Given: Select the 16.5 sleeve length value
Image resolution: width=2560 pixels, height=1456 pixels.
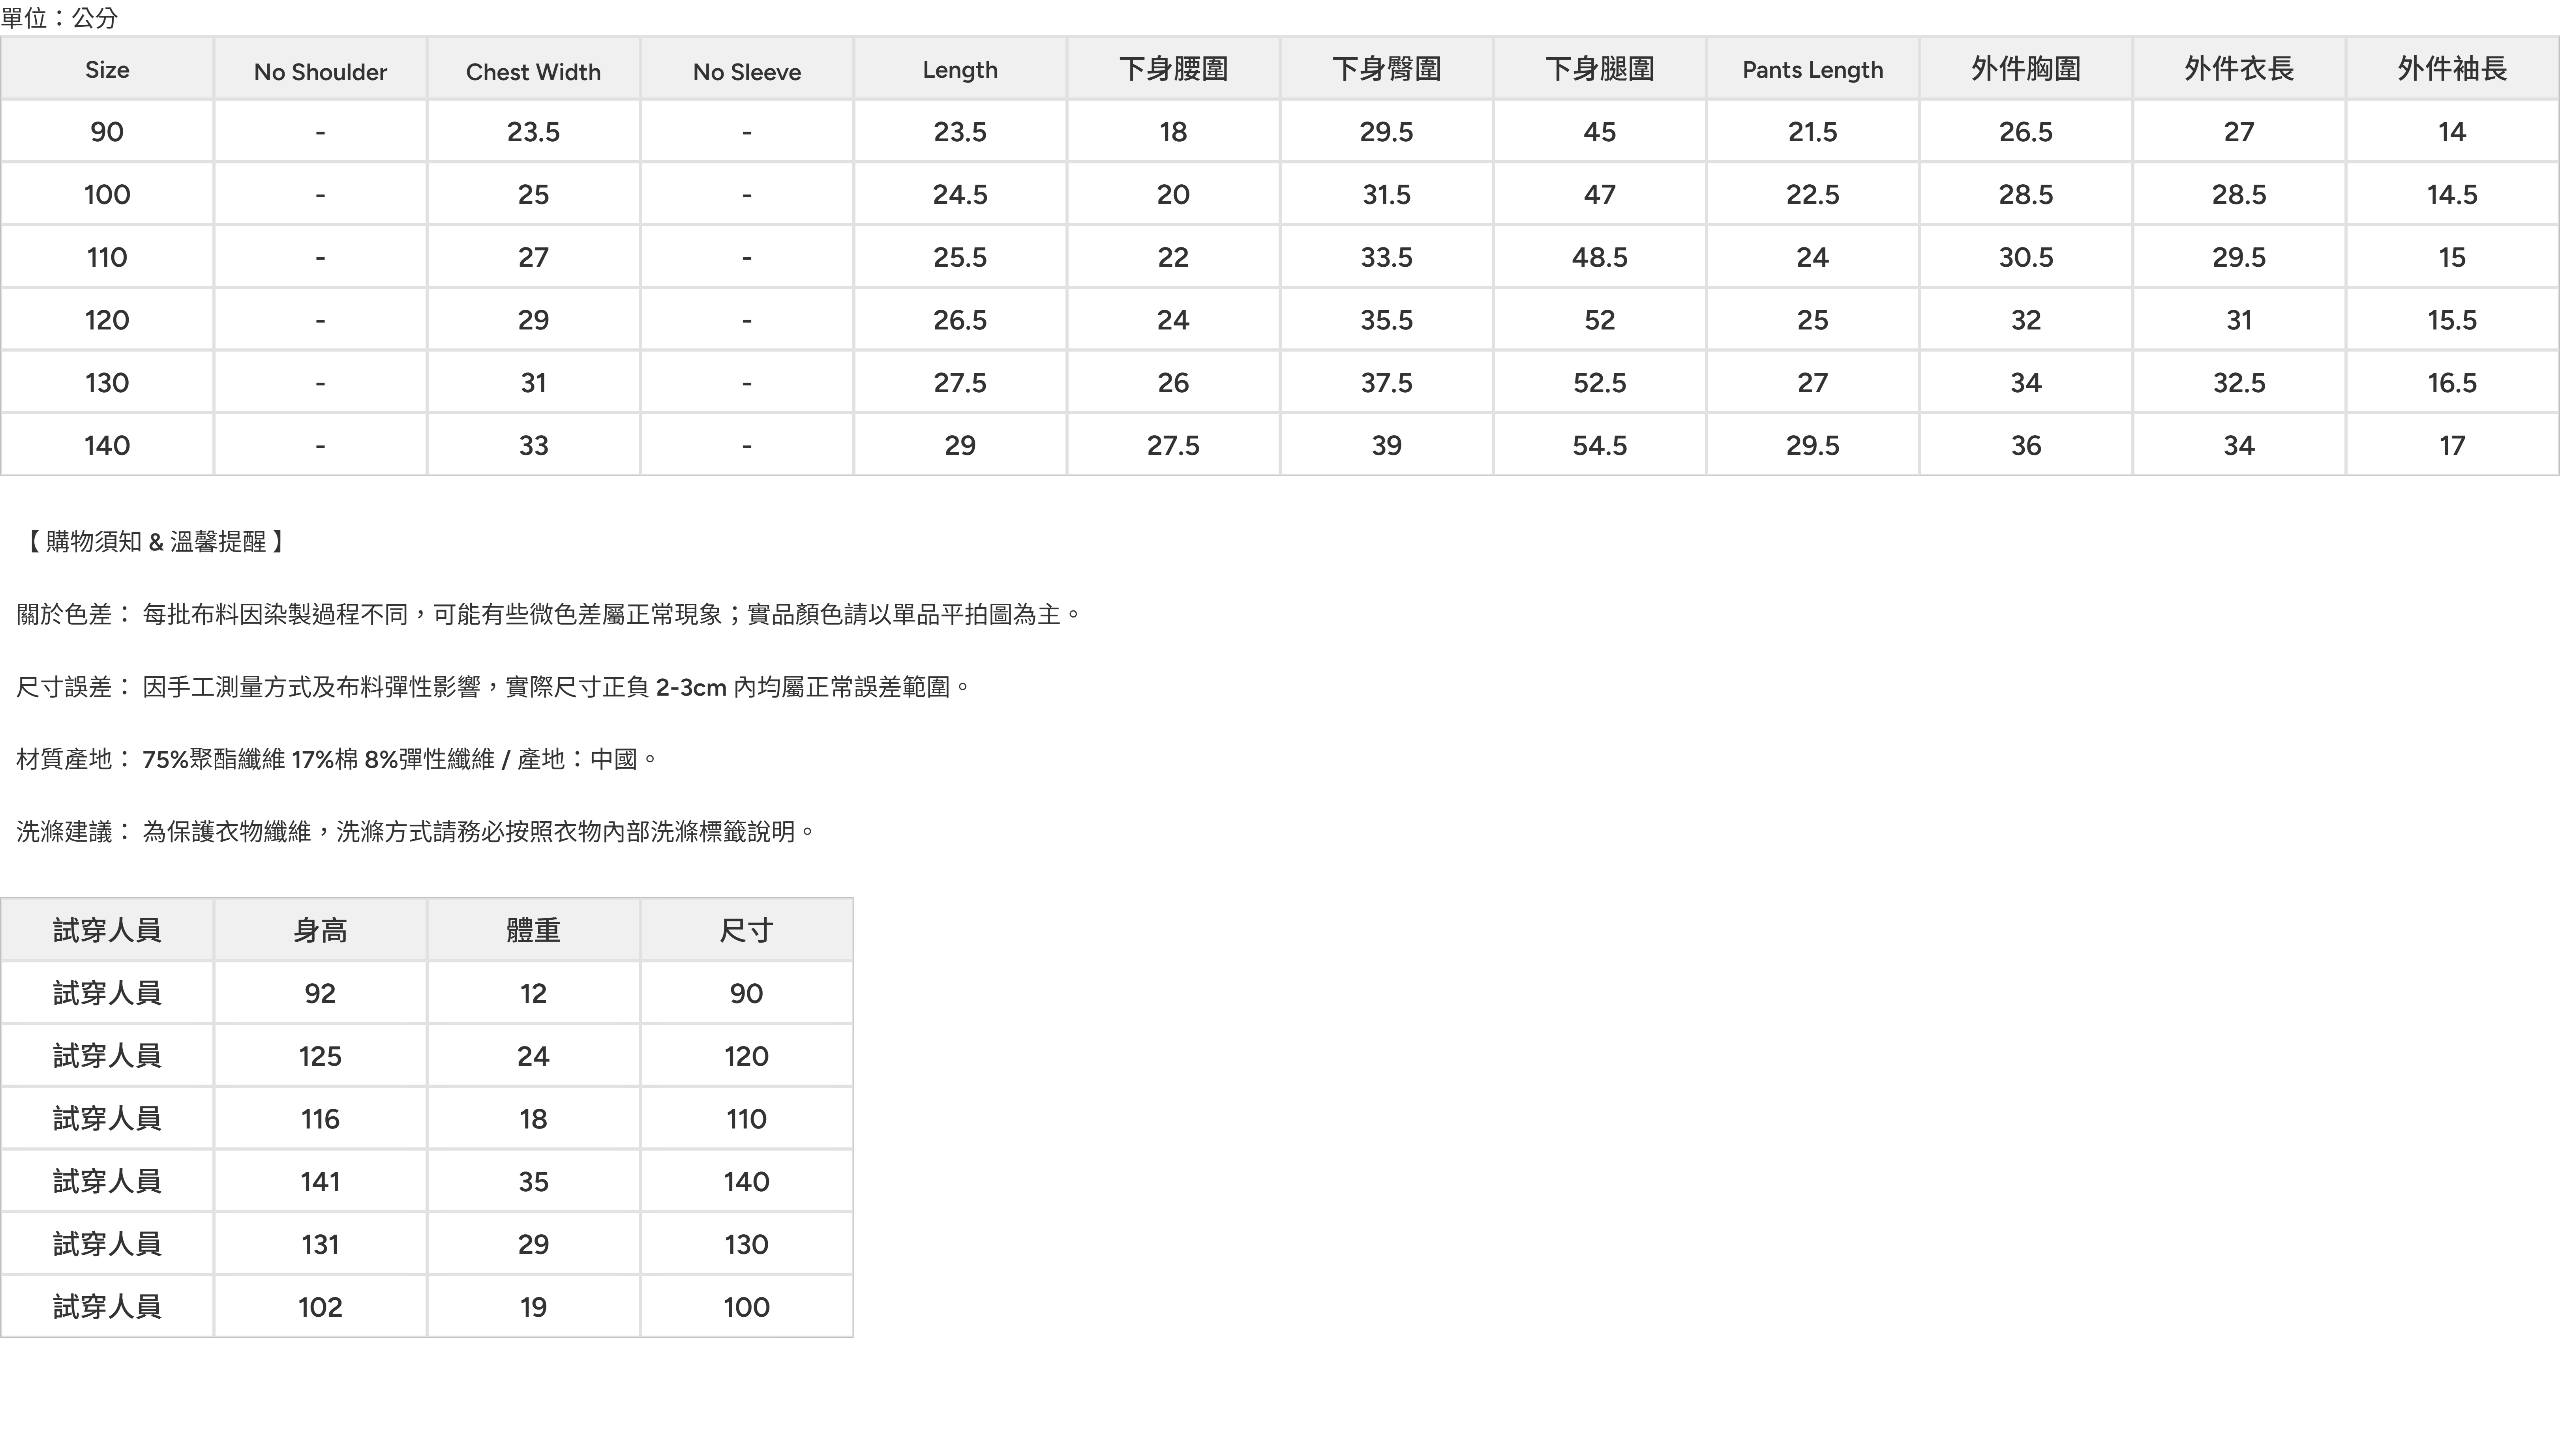Looking at the screenshot, I should (x=2452, y=382).
